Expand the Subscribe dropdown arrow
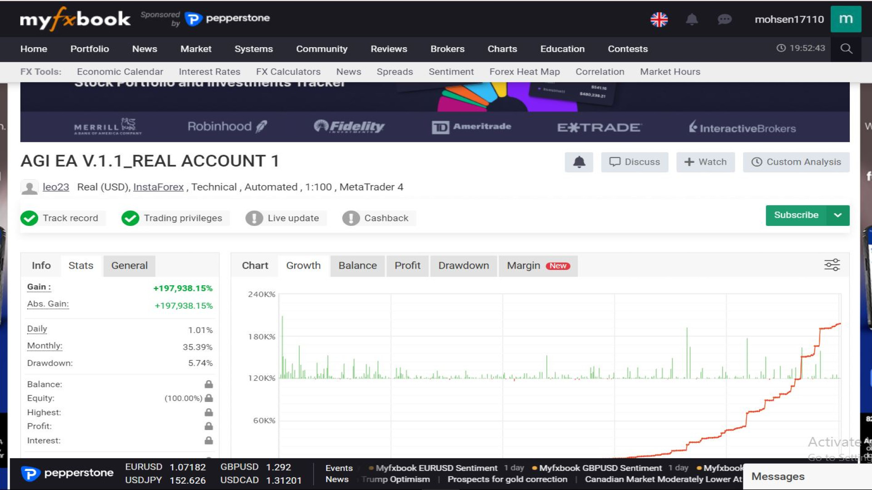The height and width of the screenshot is (490, 872). point(838,215)
